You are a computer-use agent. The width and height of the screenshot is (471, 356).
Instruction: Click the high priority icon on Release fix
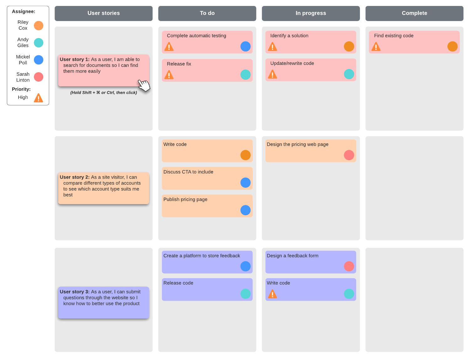coord(169,75)
